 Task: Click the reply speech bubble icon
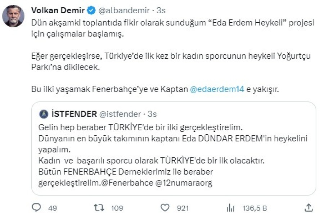(37, 207)
